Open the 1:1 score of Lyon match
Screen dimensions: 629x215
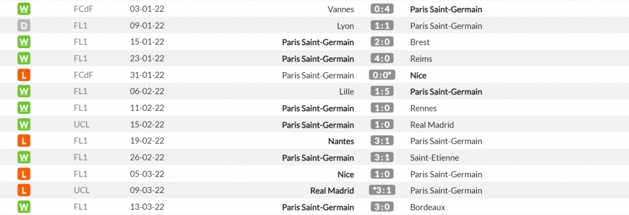(x=382, y=26)
